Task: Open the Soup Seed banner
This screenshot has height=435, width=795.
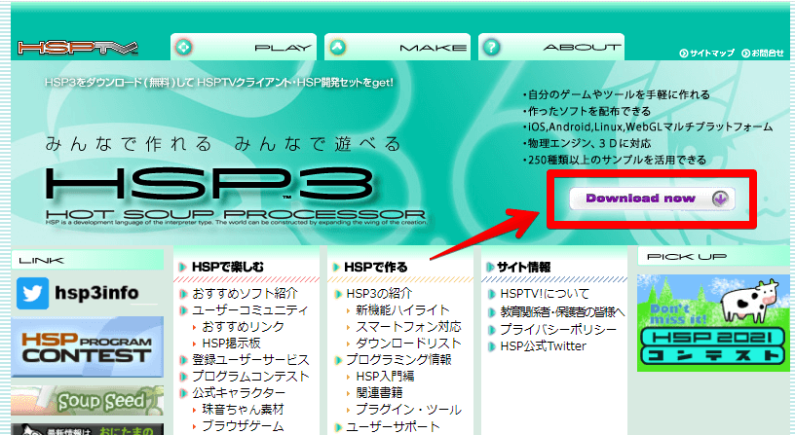Action: [88, 401]
